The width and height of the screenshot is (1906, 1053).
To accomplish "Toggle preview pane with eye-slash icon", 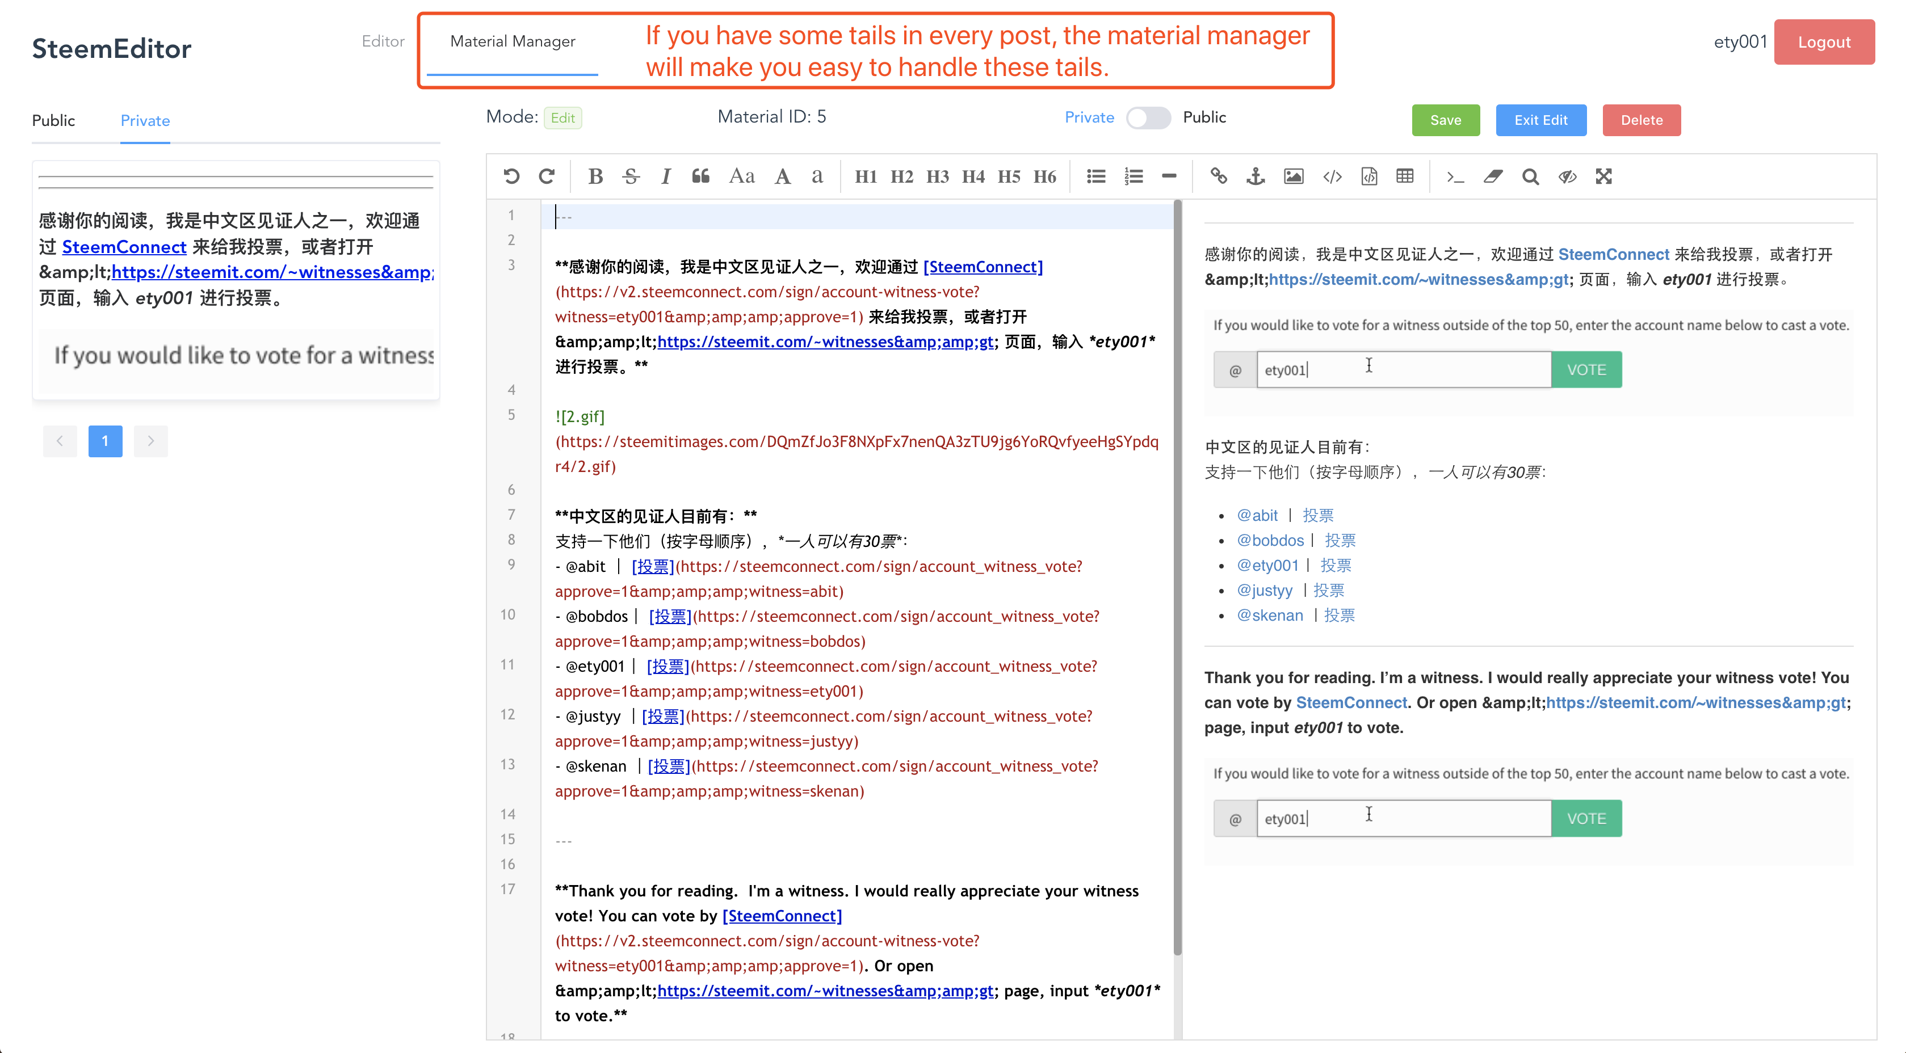I will point(1567,176).
